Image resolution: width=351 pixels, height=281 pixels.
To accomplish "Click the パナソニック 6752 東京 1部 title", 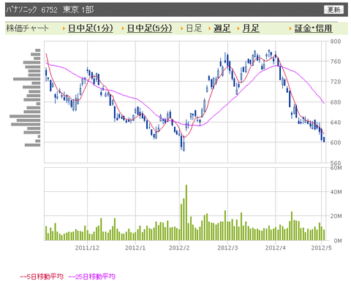I will [x=50, y=9].
